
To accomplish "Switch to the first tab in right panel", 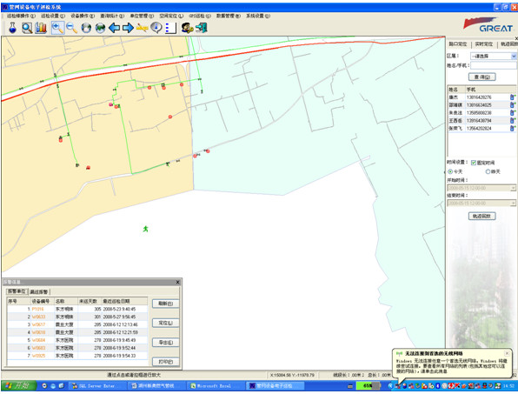I will (458, 44).
